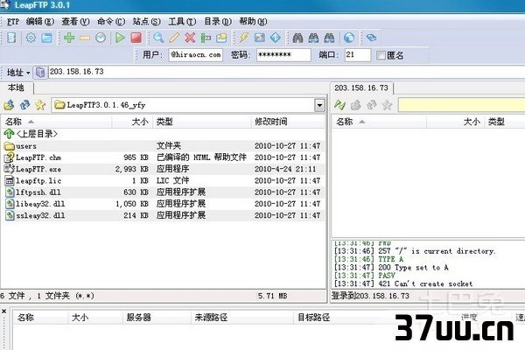The image size is (525, 350).
Task: Start transfer with green play icon
Action: tap(120, 38)
